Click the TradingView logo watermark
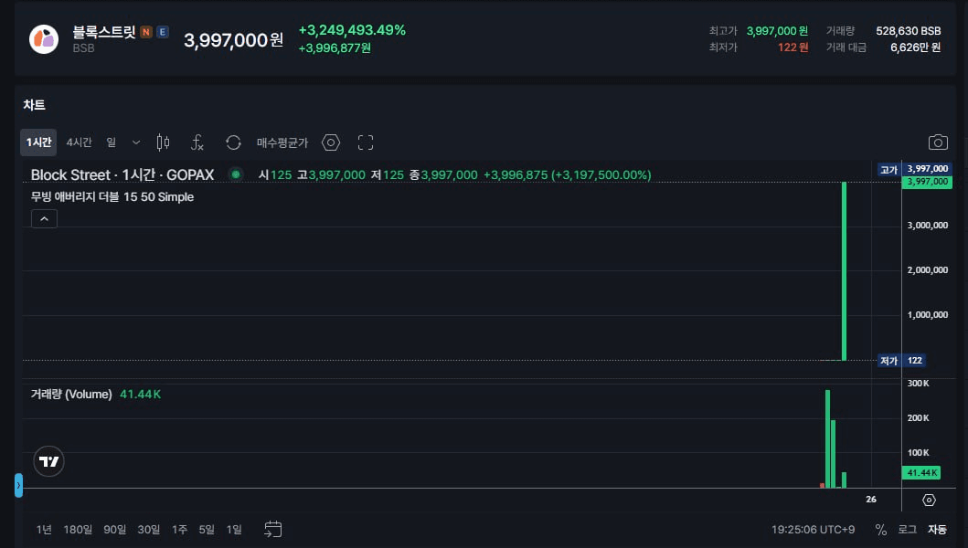 tap(48, 461)
